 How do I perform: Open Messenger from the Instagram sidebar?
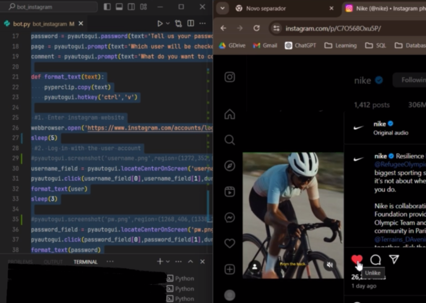(x=230, y=217)
